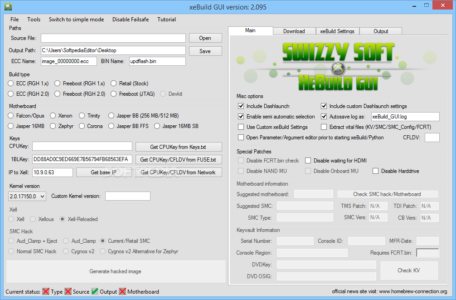Screen dimensions: 456x300
Task: Choose Corona motherboard
Action: coord(91,126)
